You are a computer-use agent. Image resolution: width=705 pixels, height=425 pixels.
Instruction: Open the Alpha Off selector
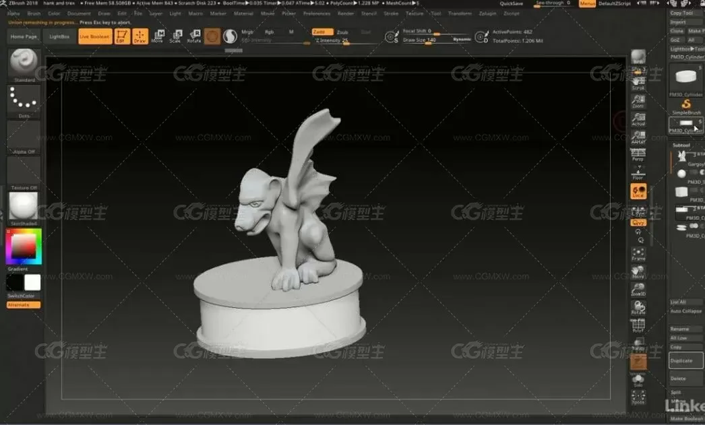point(24,137)
